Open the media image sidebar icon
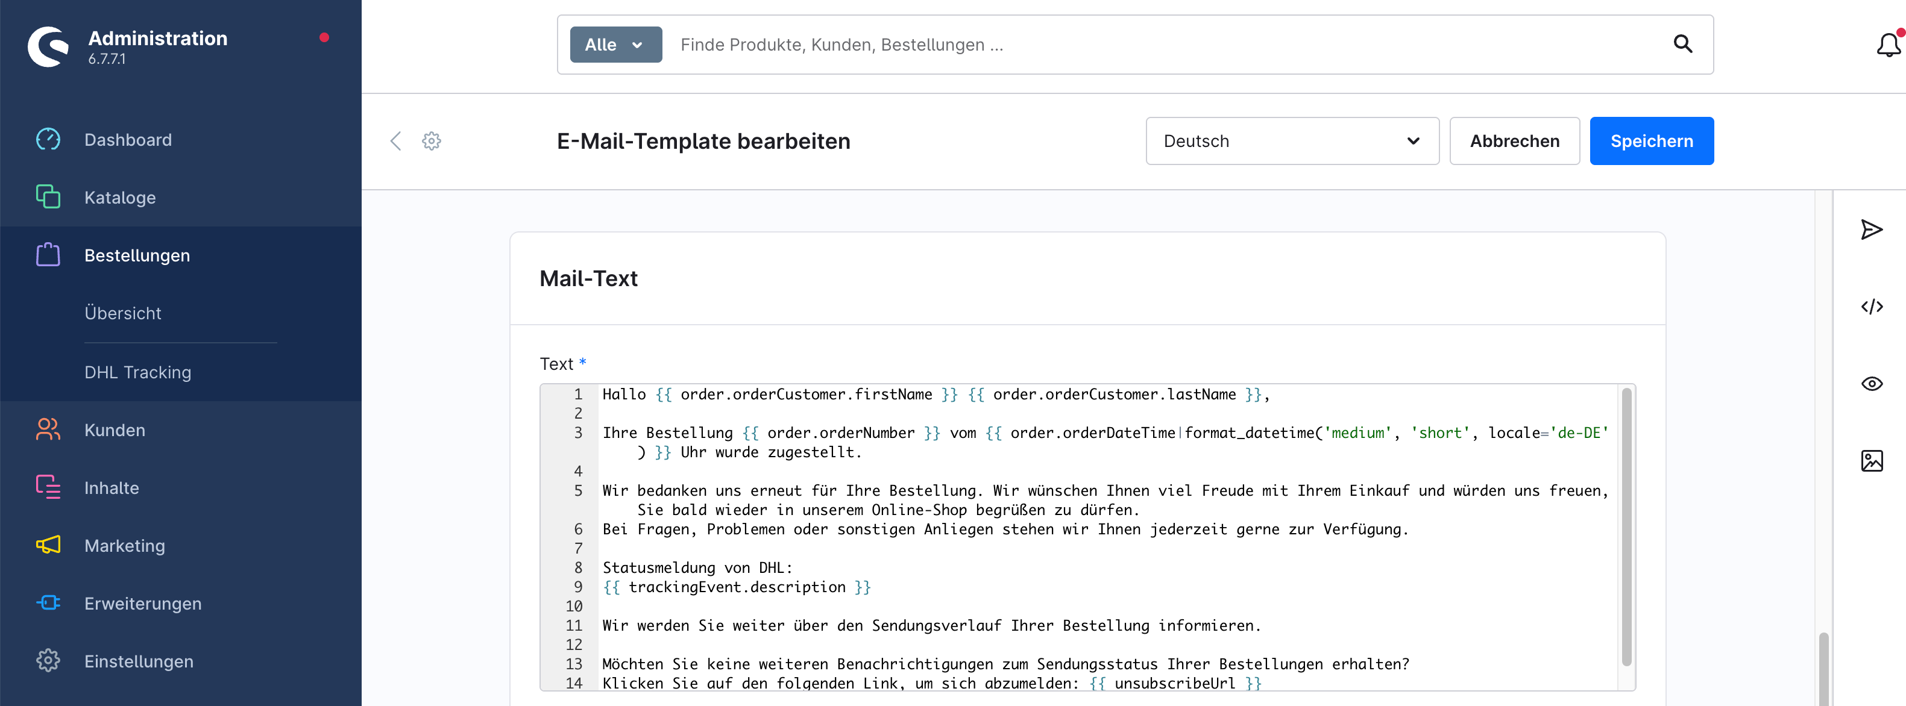The height and width of the screenshot is (706, 1906). tap(1871, 461)
